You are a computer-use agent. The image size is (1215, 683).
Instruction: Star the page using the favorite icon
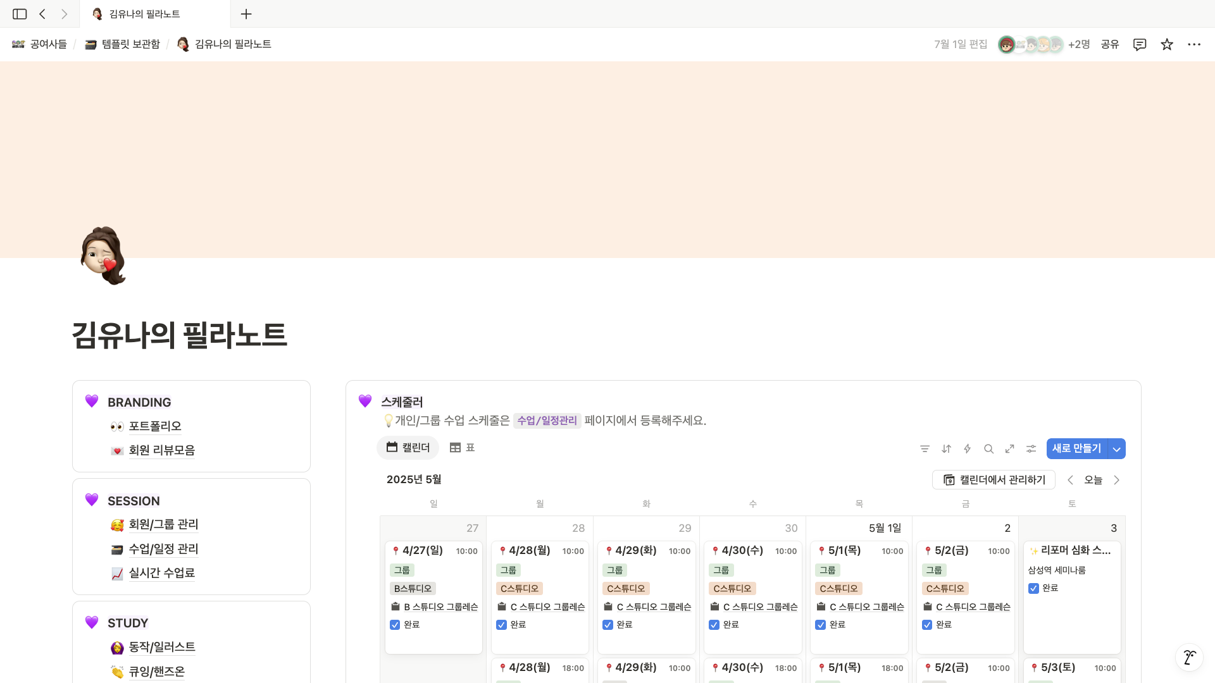[x=1166, y=44]
